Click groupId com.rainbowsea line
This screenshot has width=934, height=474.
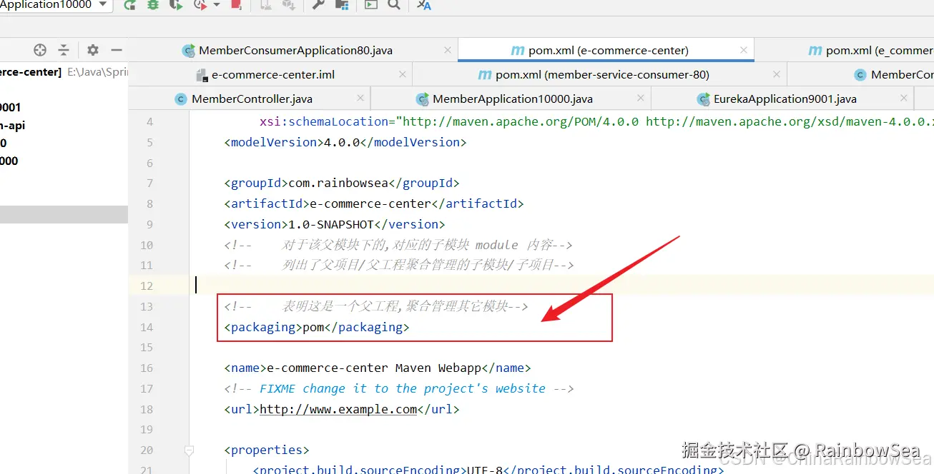[x=342, y=183]
